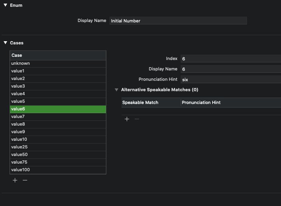Click the minus icon under Speakable Match table
Image resolution: width=281 pixels, height=206 pixels.
point(137,119)
